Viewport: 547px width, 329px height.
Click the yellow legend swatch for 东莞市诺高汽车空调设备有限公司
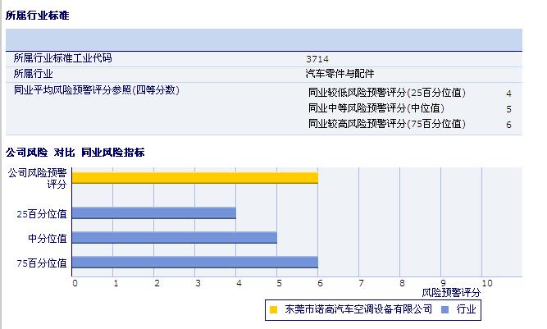tap(273, 310)
